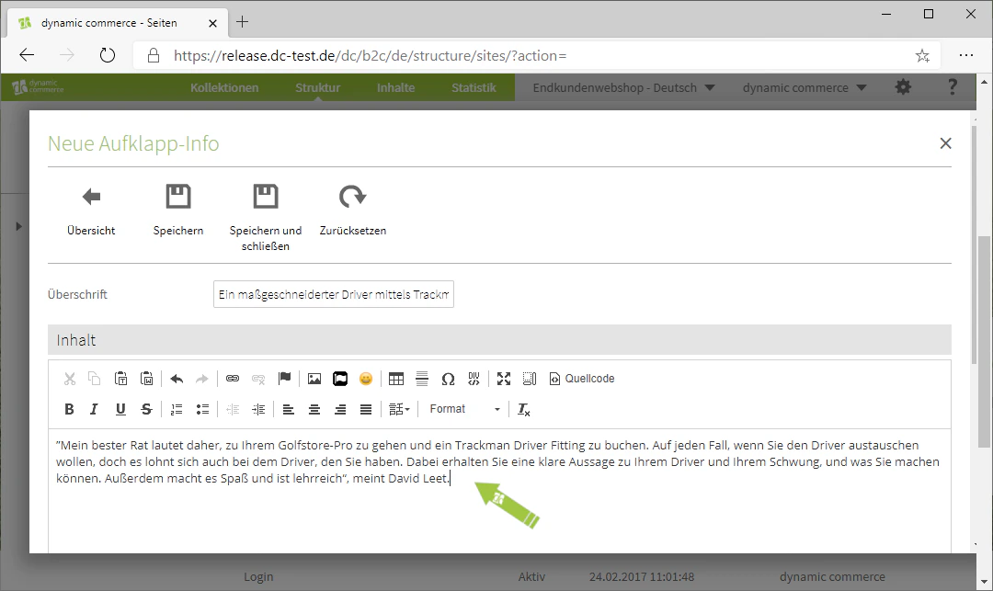Click the black framed media icon

click(x=340, y=379)
